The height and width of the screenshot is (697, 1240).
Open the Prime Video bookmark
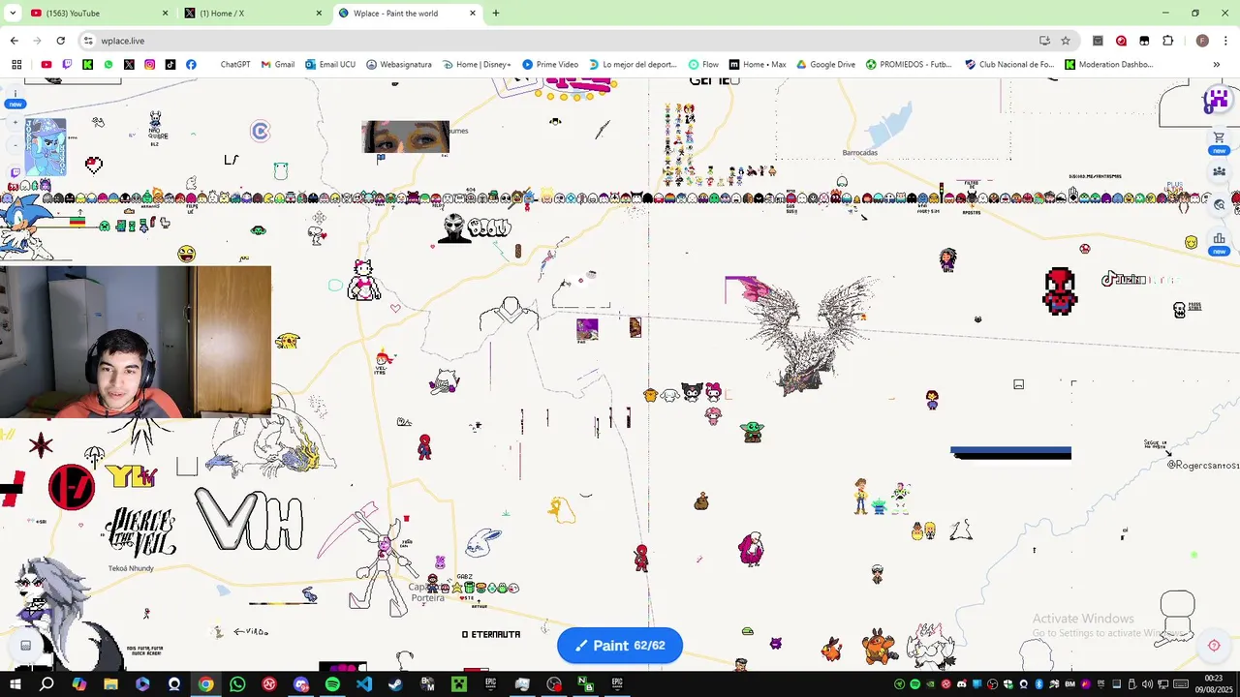pyautogui.click(x=550, y=65)
